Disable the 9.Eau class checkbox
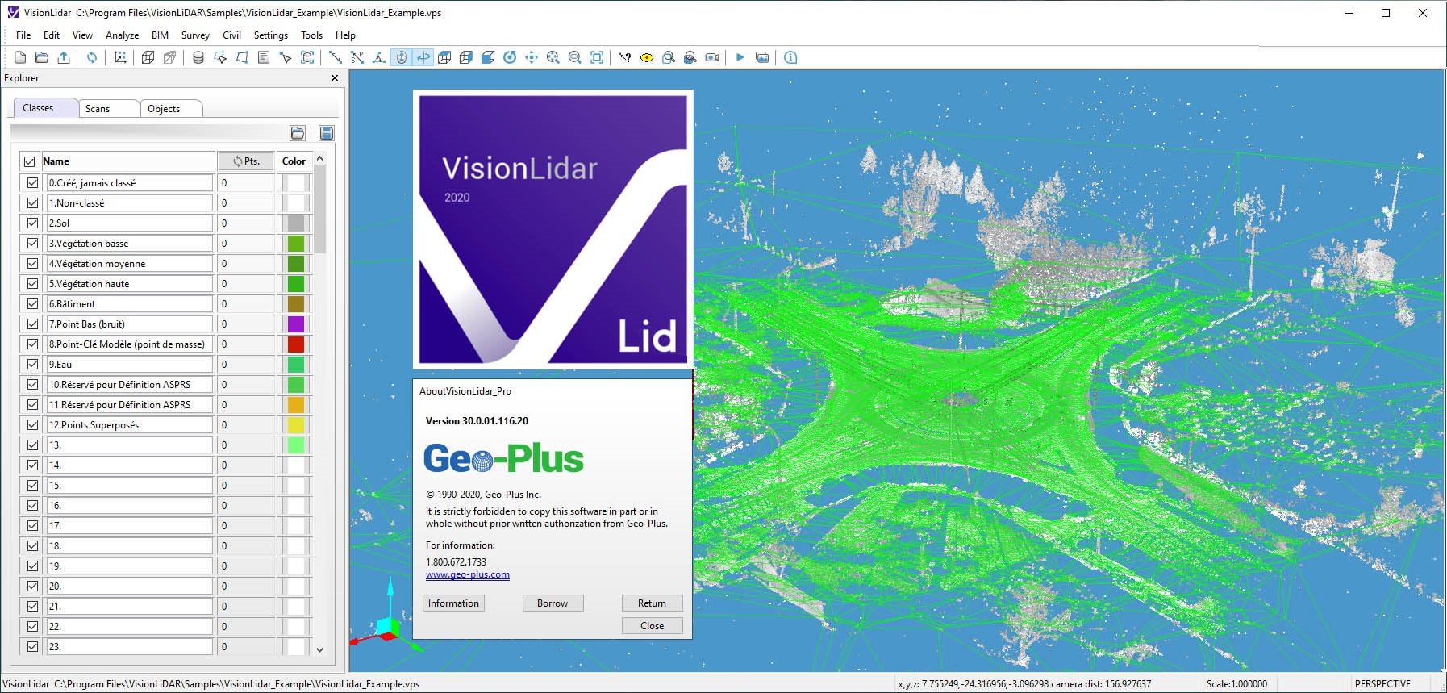The image size is (1447, 693). coord(32,365)
